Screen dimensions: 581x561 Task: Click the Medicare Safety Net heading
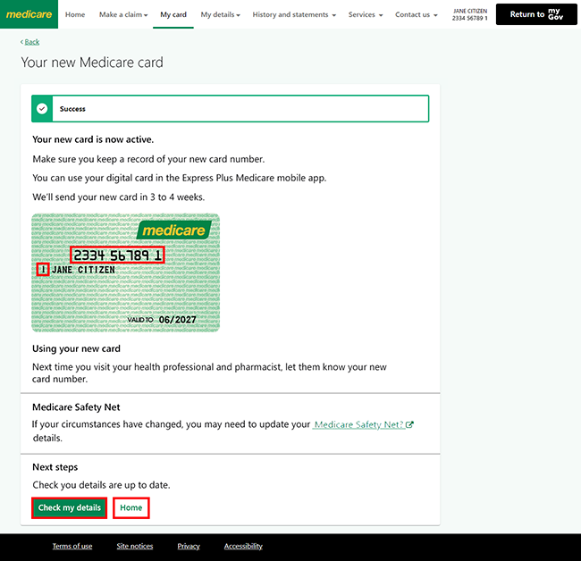point(76,407)
